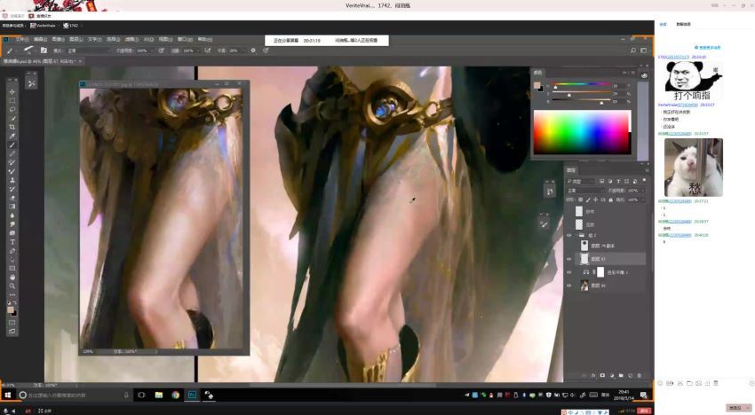Switch to the Layers panel tab
Viewport: 755px width, 415px height.
(x=571, y=170)
